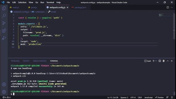Screen dimensions: 176x99
Task: Click the target: 'node' line
Action: (x=29, y=41)
